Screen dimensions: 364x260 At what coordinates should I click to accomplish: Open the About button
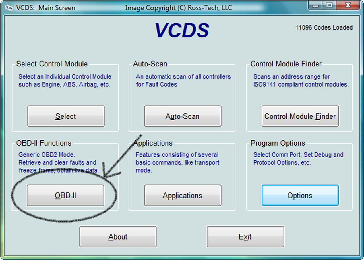[x=118, y=237]
